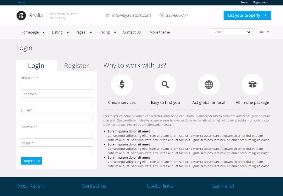Click the envelope email icon
283x196 pixels.
[108, 15]
